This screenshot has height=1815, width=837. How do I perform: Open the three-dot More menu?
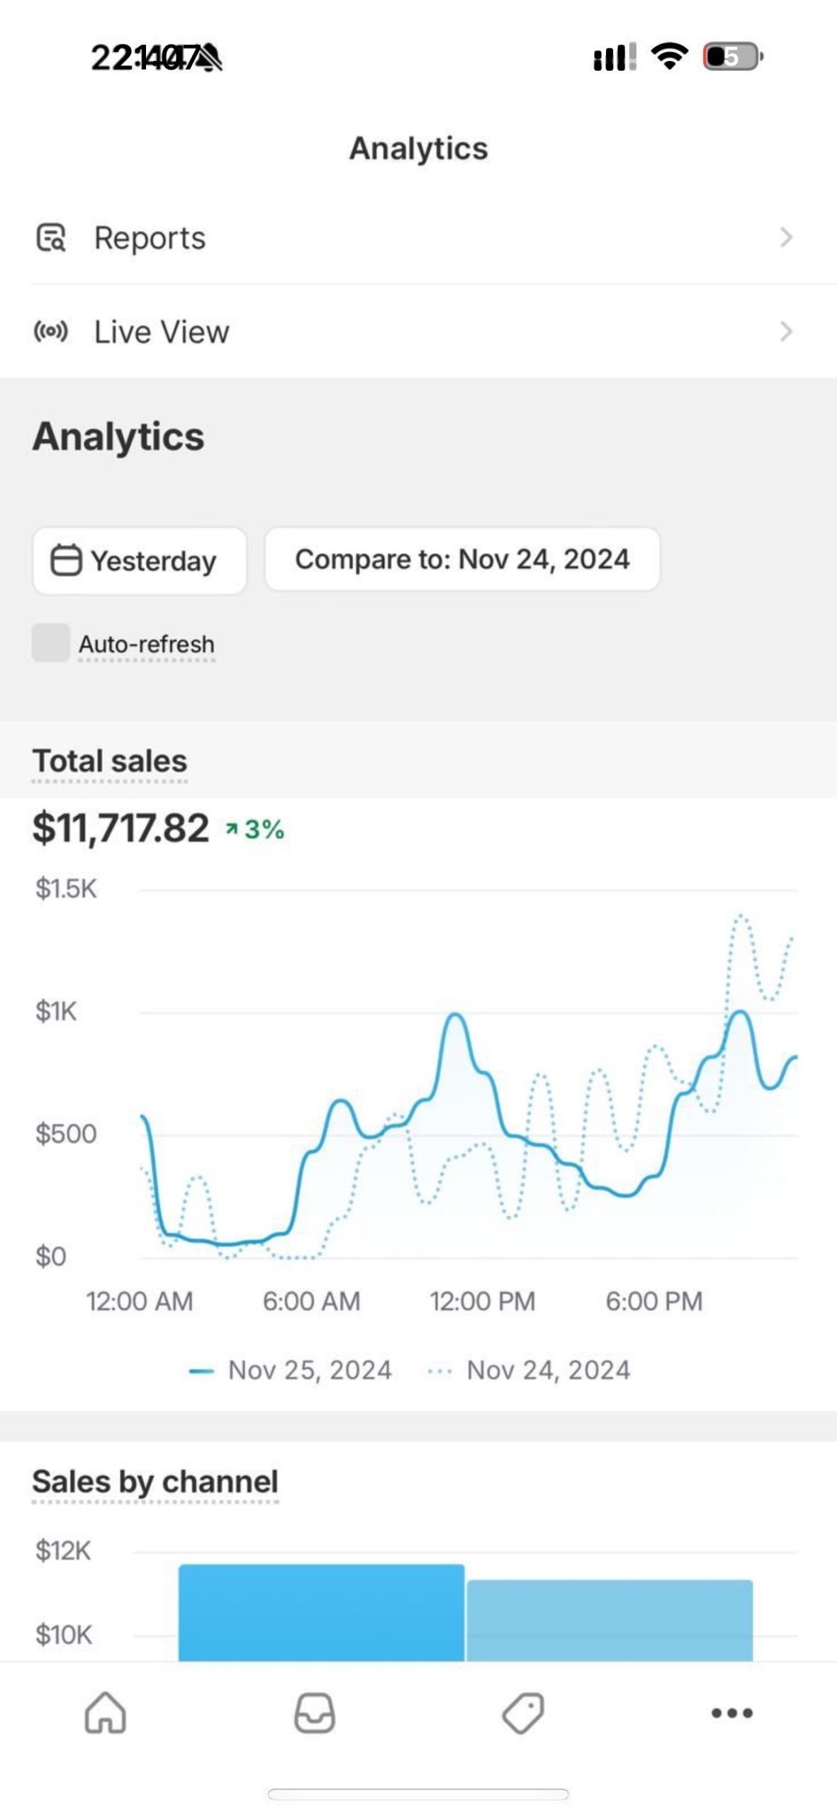pyautogui.click(x=731, y=1712)
